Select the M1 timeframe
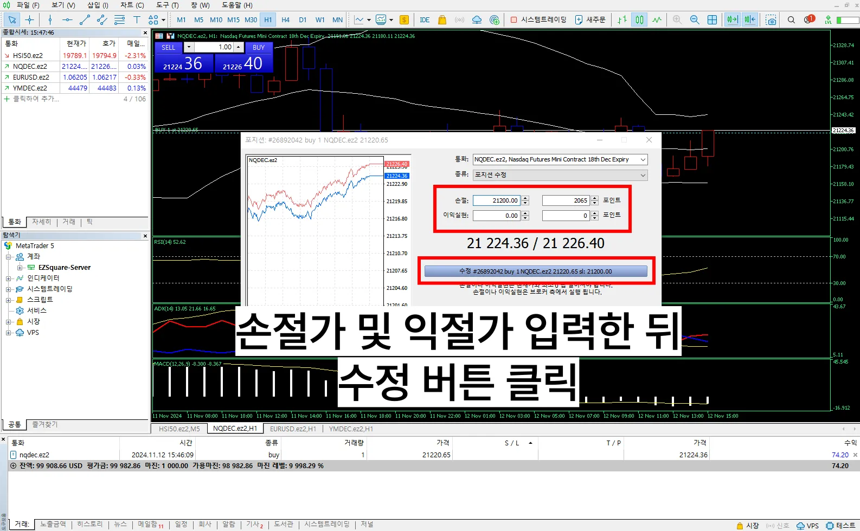Screen dimensions: 860x531 (x=181, y=20)
